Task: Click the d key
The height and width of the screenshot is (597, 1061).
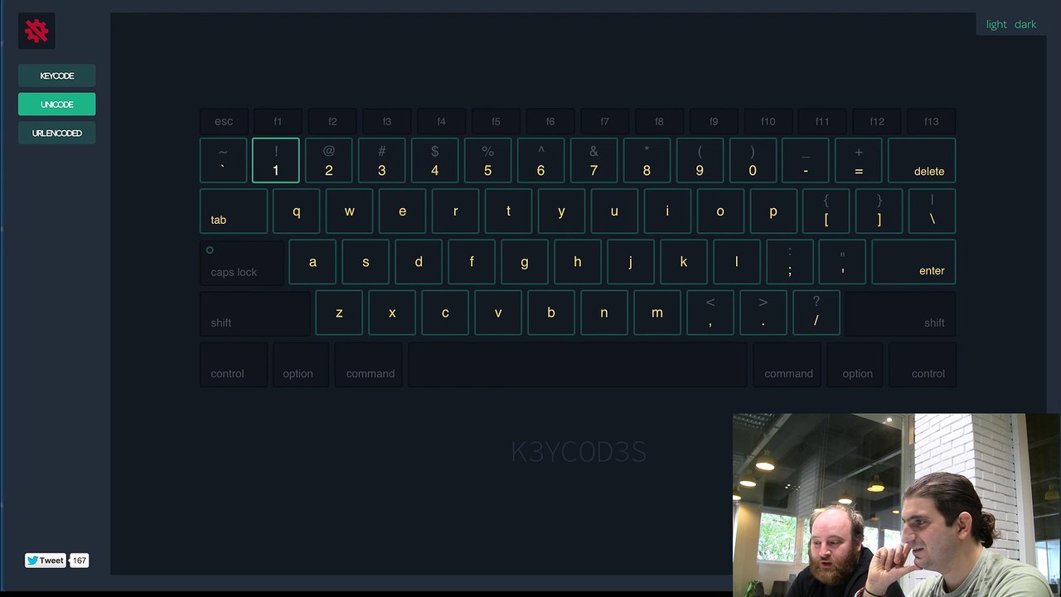Action: [419, 262]
